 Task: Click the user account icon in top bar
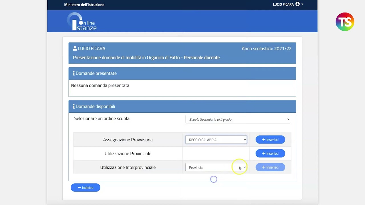click(x=297, y=4)
